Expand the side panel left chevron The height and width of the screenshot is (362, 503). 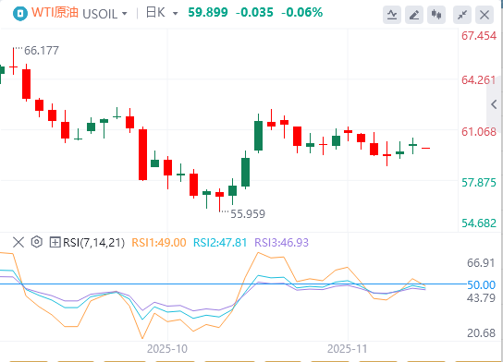(495, 104)
